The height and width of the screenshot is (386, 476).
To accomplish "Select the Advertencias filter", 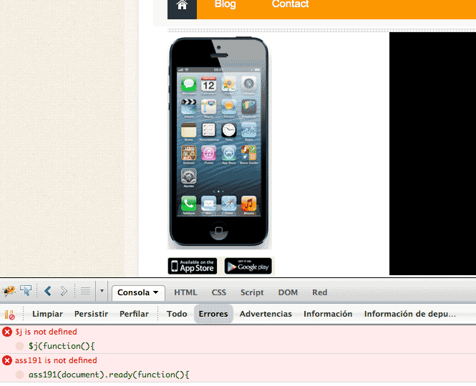I will tap(266, 314).
